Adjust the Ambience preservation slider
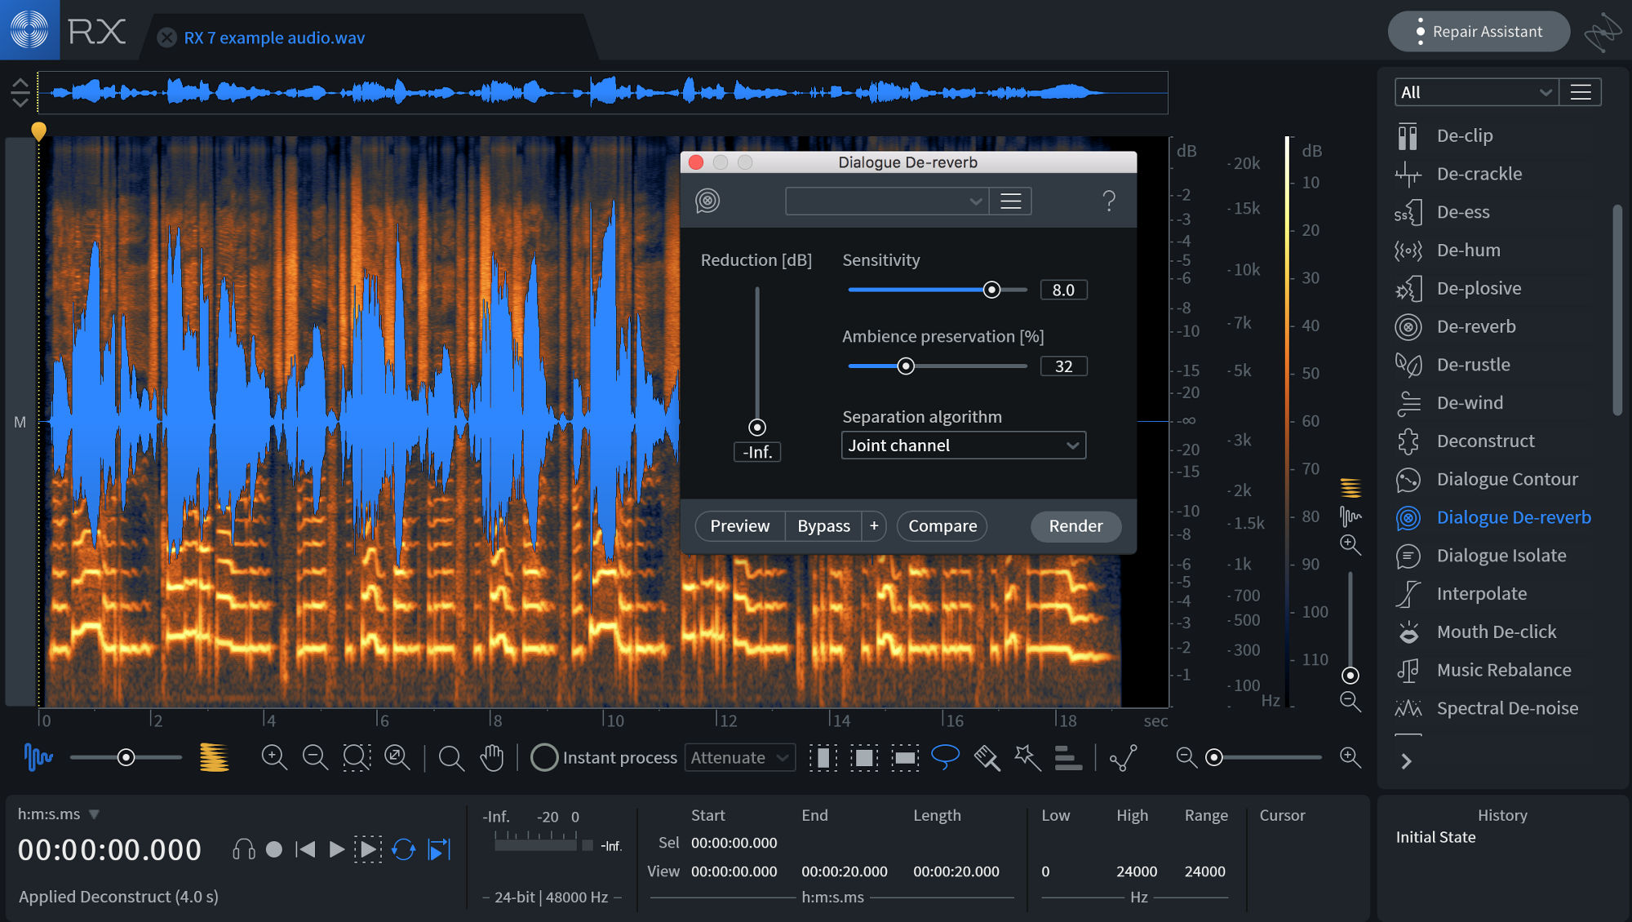 (907, 366)
